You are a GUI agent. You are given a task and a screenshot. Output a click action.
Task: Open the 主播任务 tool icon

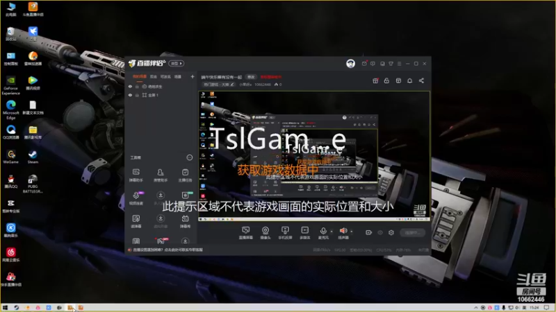pos(185,175)
